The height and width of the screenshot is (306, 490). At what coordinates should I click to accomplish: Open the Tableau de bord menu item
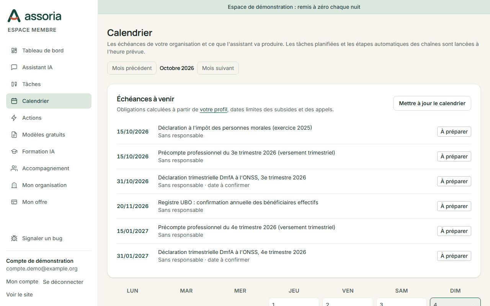pyautogui.click(x=49, y=50)
